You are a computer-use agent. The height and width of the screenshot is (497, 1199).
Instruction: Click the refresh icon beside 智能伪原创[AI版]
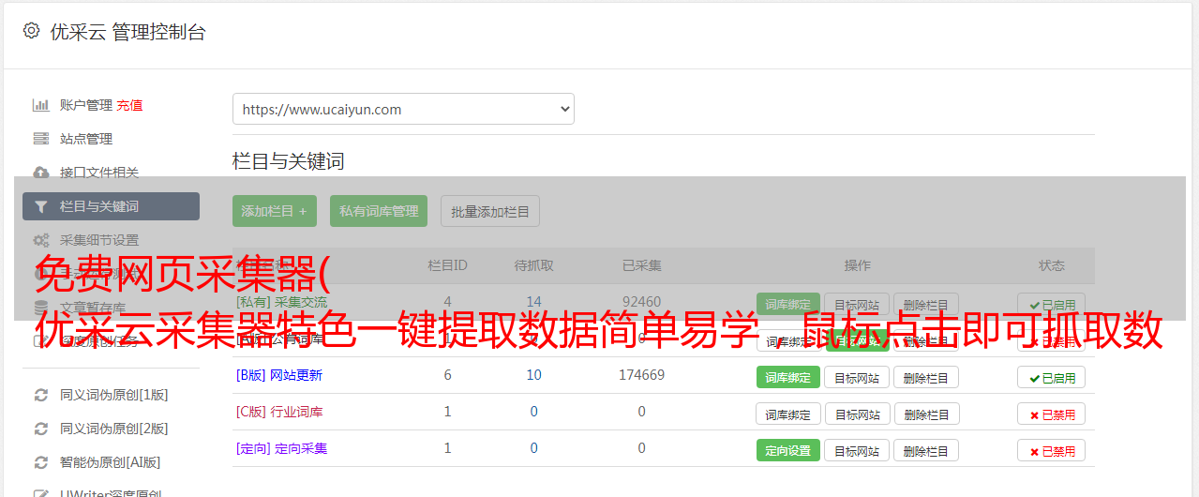click(41, 462)
